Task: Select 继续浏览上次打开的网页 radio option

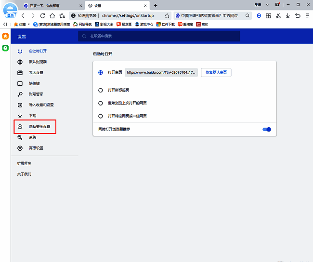Action: coord(101,103)
